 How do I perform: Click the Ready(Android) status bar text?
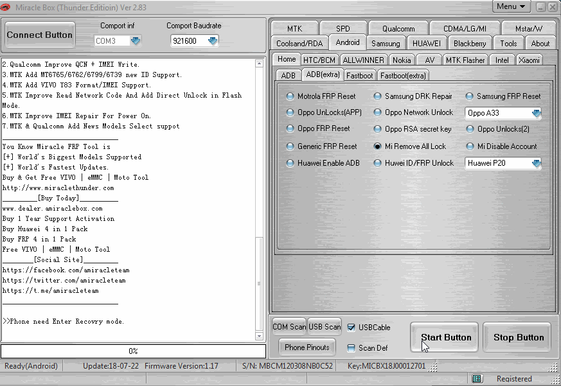31,366
